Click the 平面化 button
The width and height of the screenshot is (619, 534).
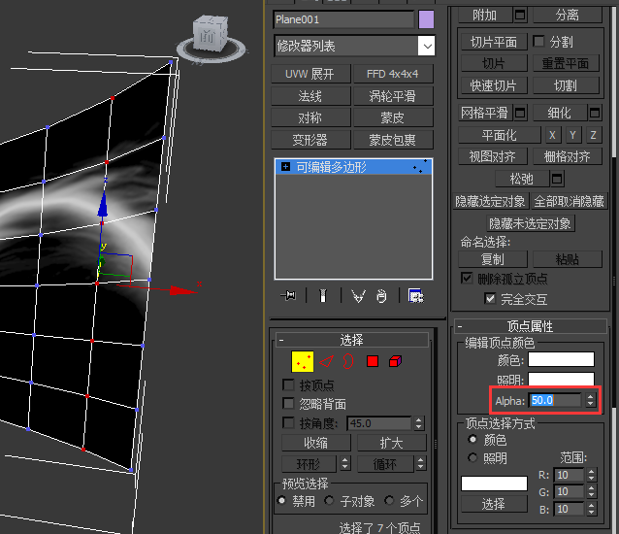coord(499,136)
